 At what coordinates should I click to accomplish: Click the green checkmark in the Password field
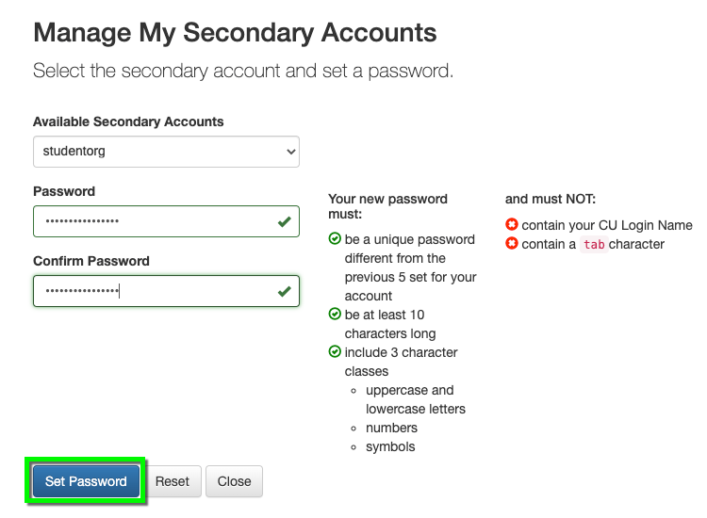pyautogui.click(x=284, y=222)
